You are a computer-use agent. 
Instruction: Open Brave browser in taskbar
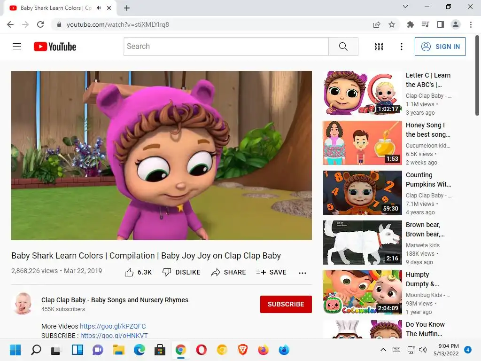click(243, 350)
